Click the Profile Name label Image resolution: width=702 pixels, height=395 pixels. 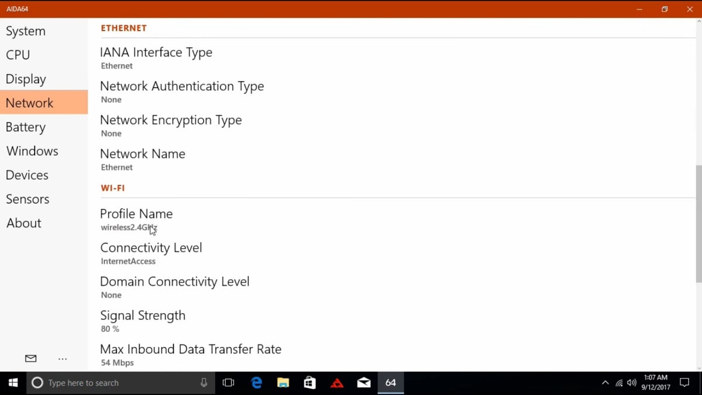coord(136,214)
